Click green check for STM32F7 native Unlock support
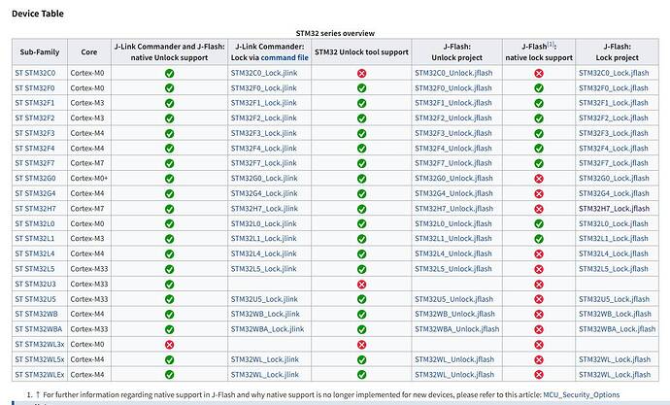Image resolution: width=670 pixels, height=405 pixels. [x=169, y=163]
